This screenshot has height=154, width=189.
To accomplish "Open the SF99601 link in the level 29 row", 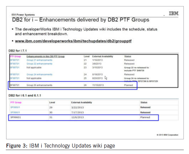I will (15, 107).
